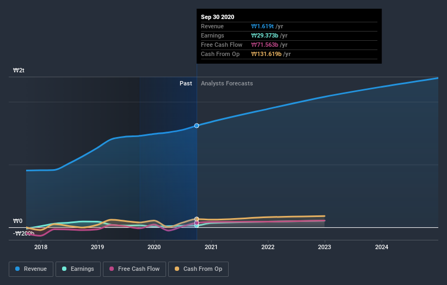Click the Analysts Forecasts label
Viewport: 447px width, 285px height.
coord(227,83)
